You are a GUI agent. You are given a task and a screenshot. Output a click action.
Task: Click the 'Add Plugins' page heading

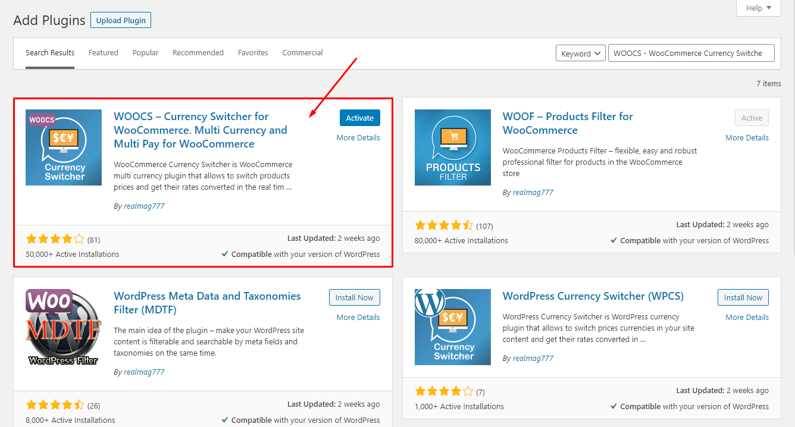click(x=49, y=20)
